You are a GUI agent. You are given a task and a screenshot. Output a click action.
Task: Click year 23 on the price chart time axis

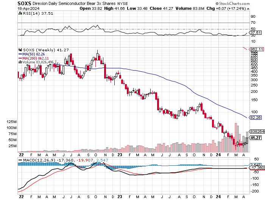120,155
